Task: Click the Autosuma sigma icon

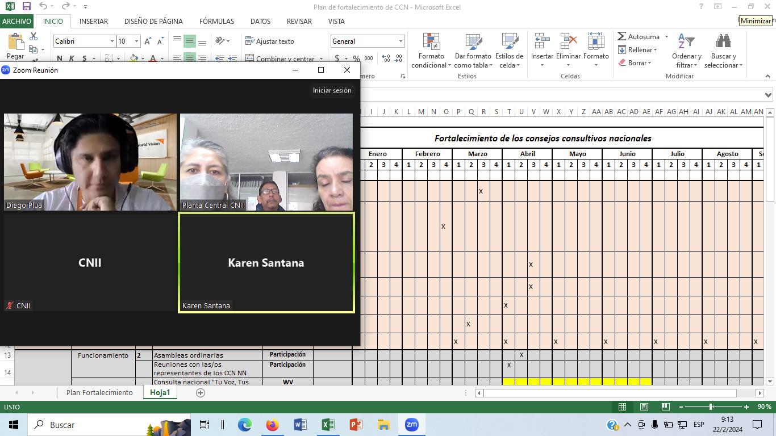Action: pos(622,37)
